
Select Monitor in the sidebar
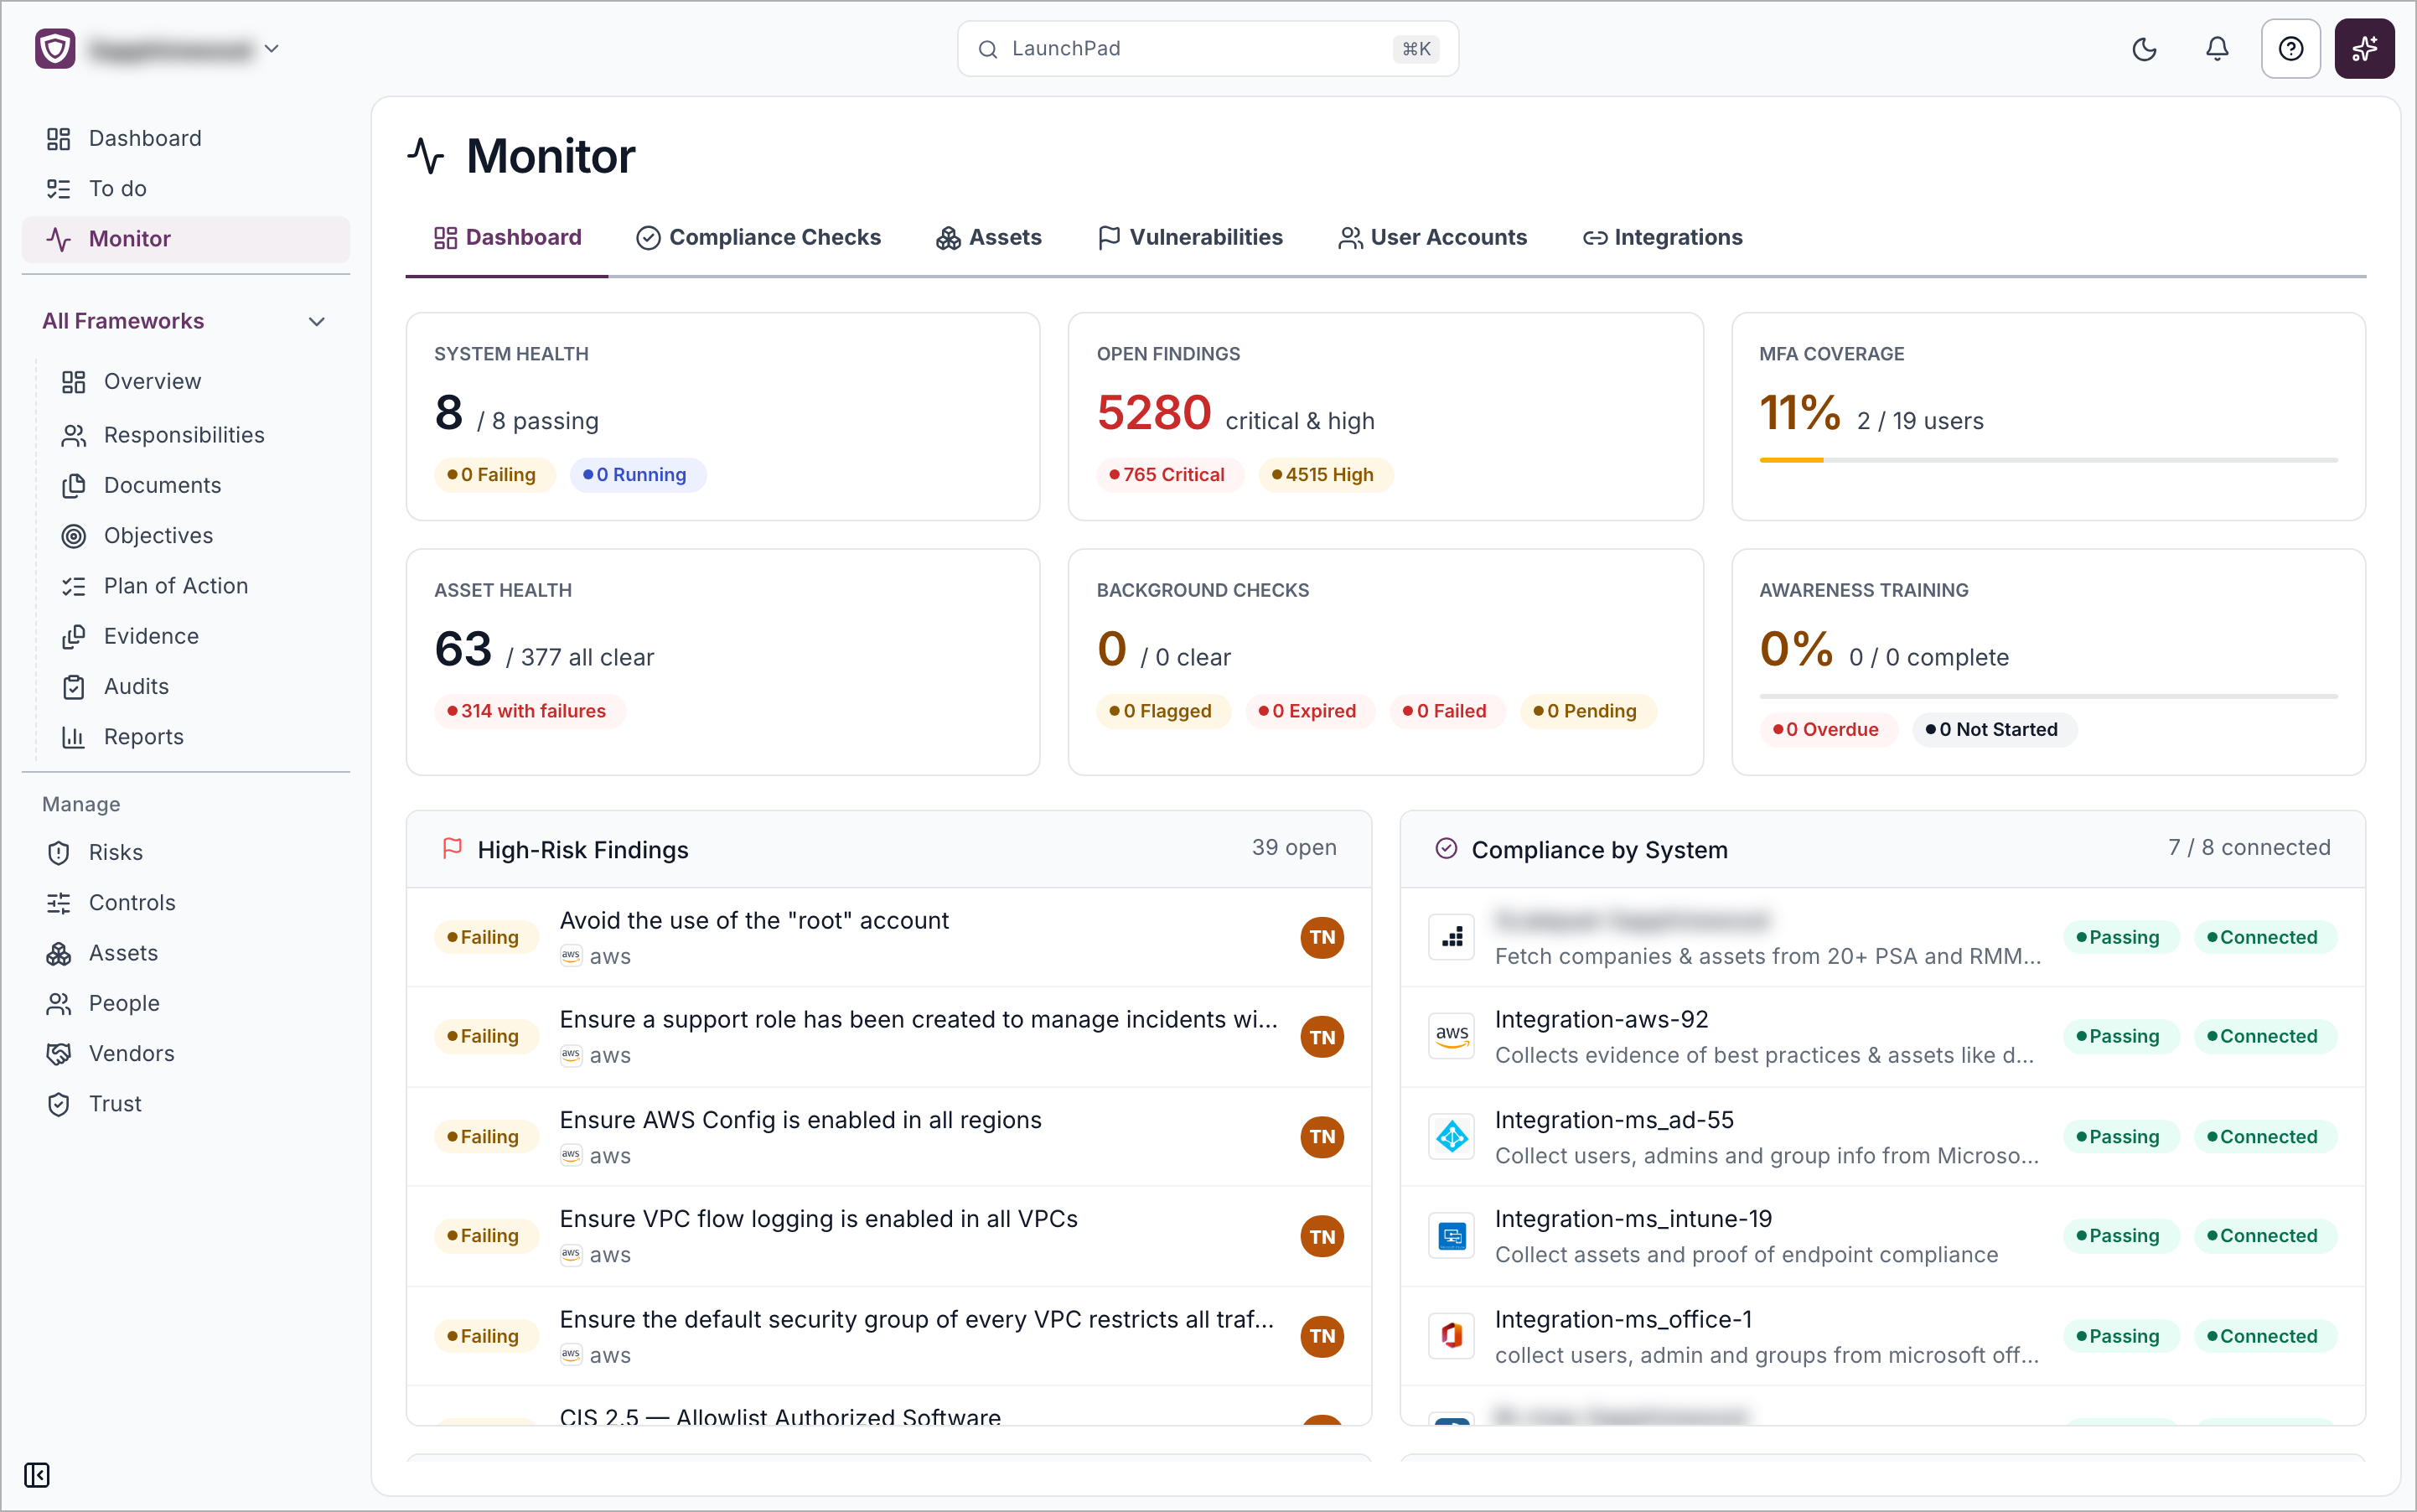coord(186,239)
